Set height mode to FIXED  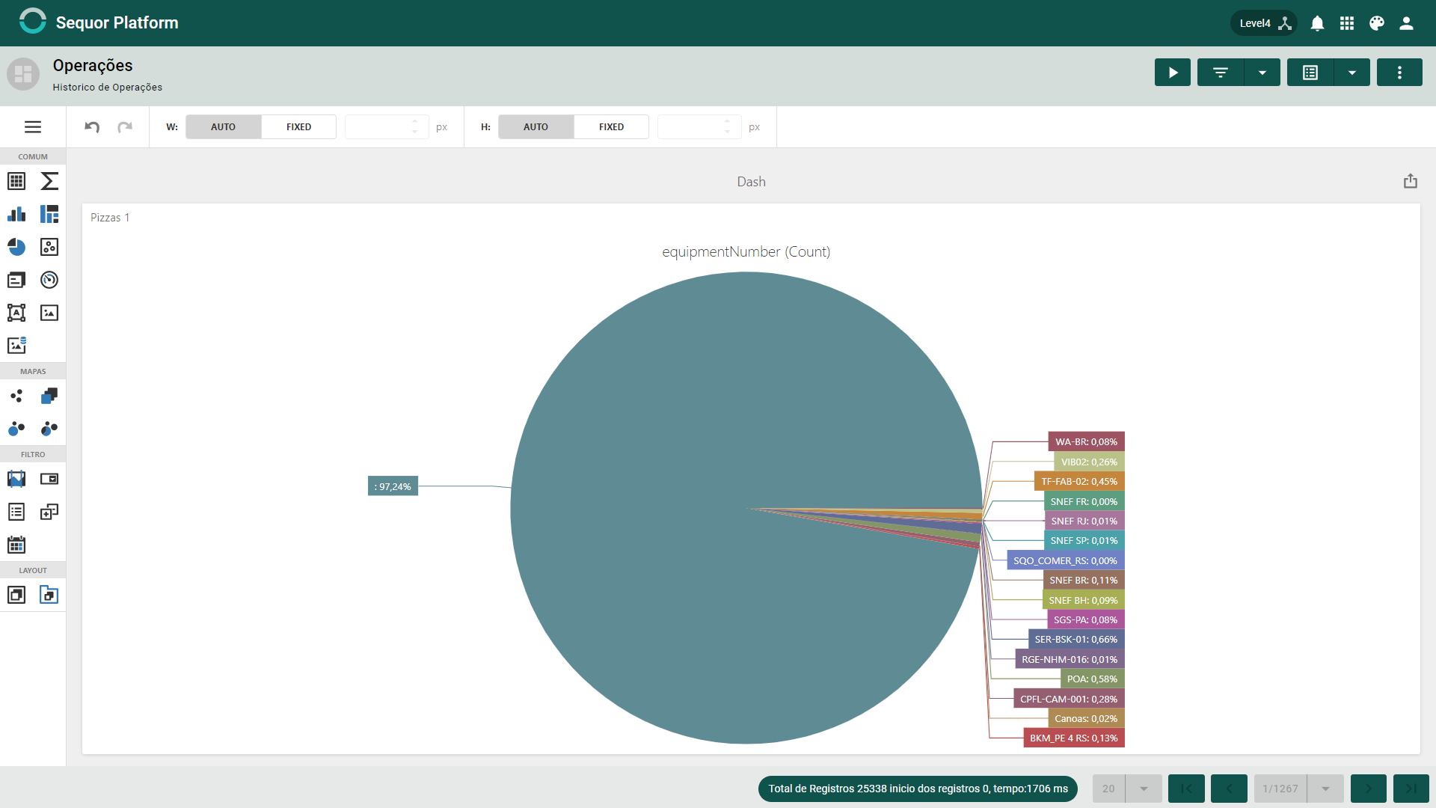coord(611,127)
